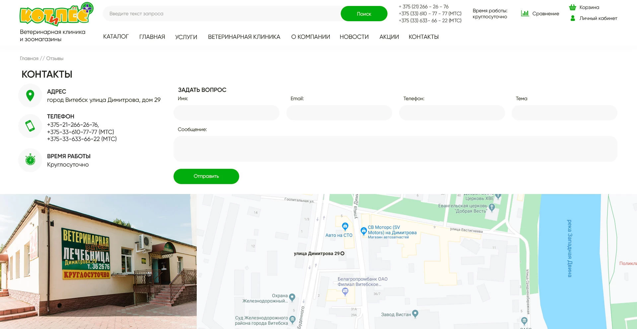
Task: Click the Телефон input field
Action: tap(452, 113)
